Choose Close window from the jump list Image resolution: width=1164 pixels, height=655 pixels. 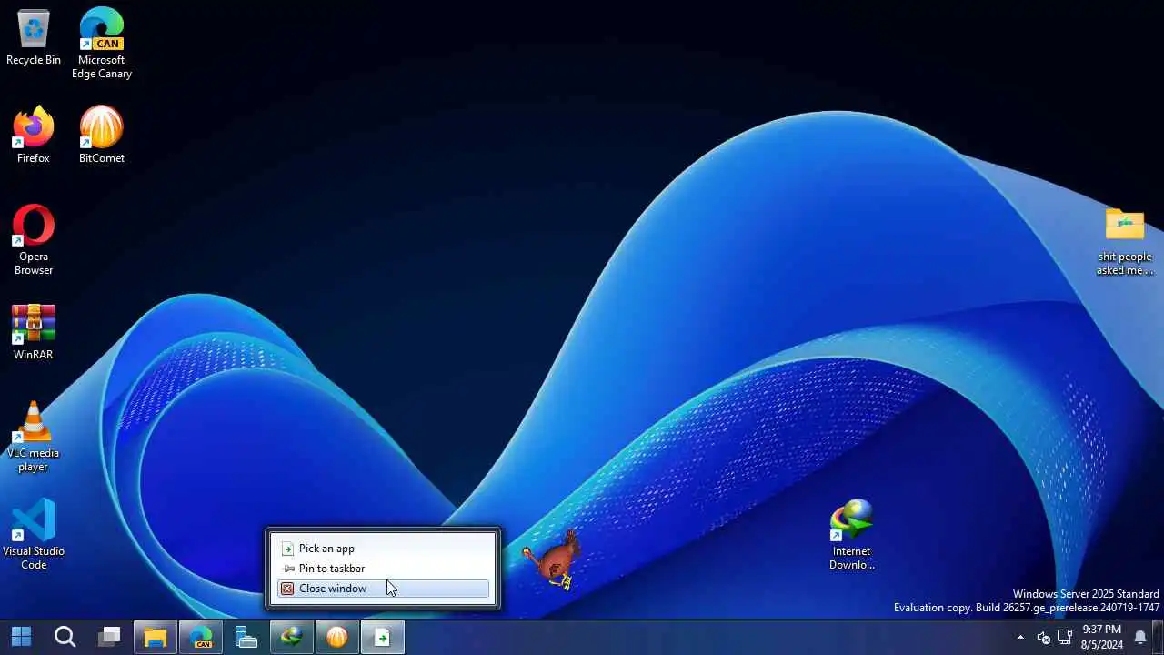pyautogui.click(x=383, y=589)
